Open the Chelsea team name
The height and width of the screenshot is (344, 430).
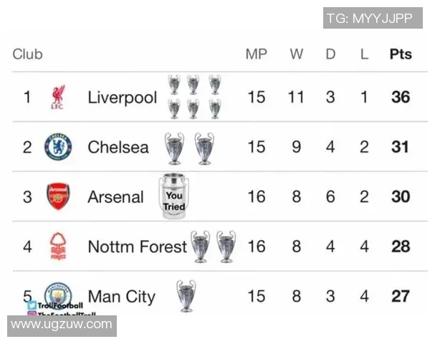click(118, 147)
